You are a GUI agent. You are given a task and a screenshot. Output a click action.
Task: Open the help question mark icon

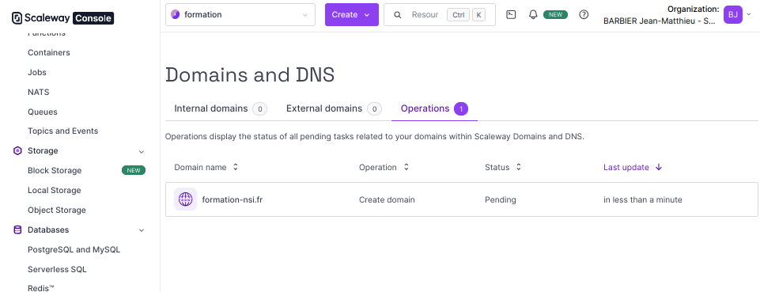pyautogui.click(x=584, y=14)
